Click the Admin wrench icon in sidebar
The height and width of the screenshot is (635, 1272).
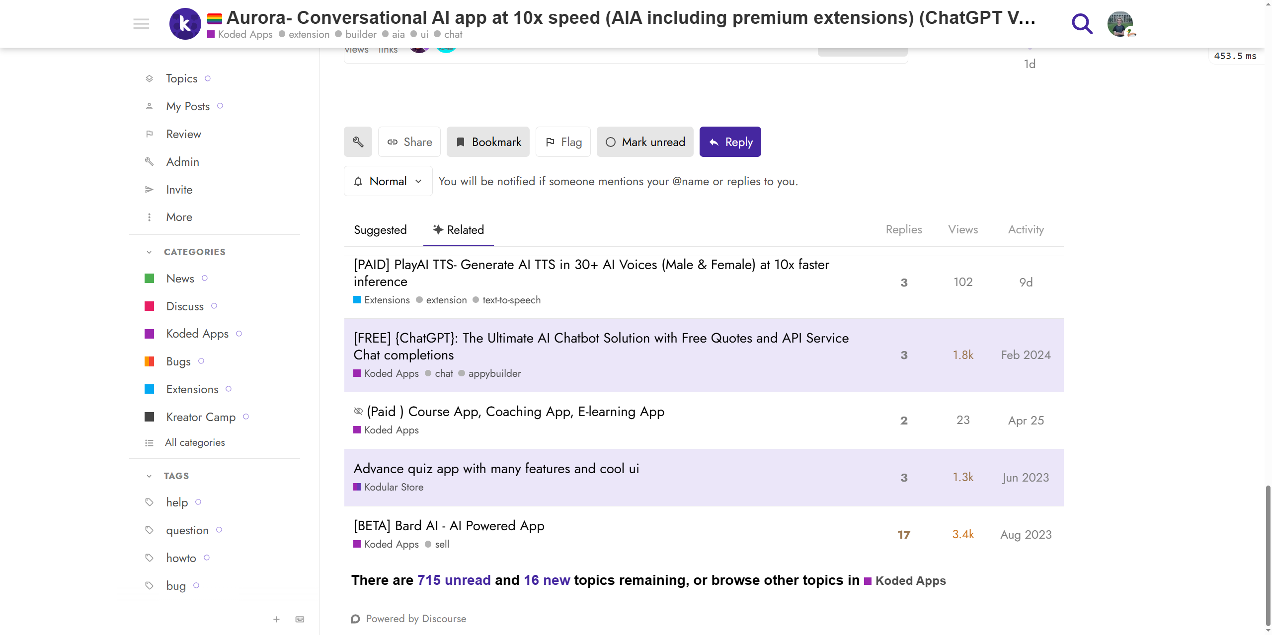click(149, 162)
